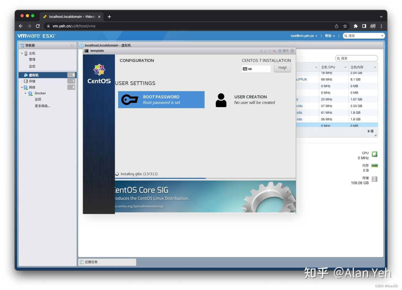Collapse the 网络 tree node
The height and width of the screenshot is (290, 402).
tap(22, 87)
